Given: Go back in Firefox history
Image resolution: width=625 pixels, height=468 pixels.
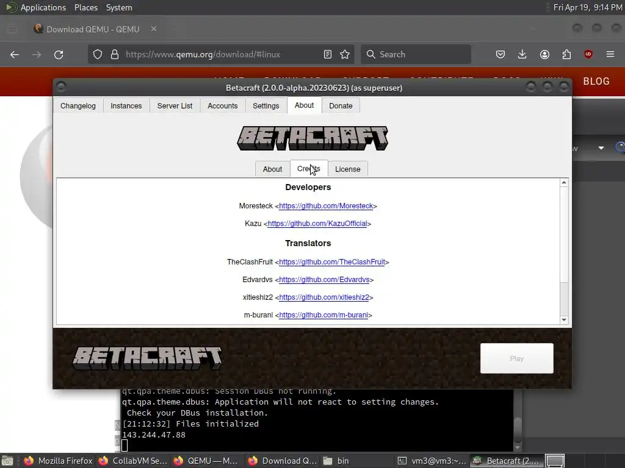Looking at the screenshot, I should point(15,54).
